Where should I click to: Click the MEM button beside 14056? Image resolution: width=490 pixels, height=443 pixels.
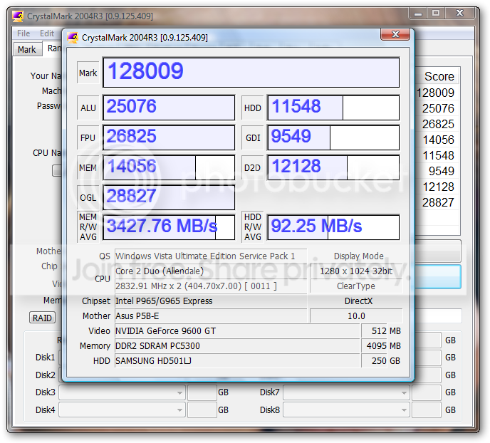tap(88, 168)
